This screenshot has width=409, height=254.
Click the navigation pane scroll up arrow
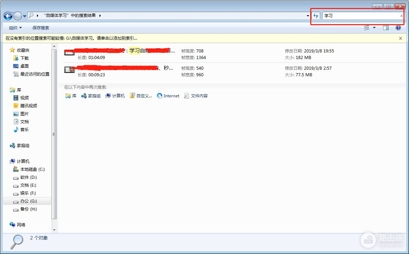coord(54,46)
